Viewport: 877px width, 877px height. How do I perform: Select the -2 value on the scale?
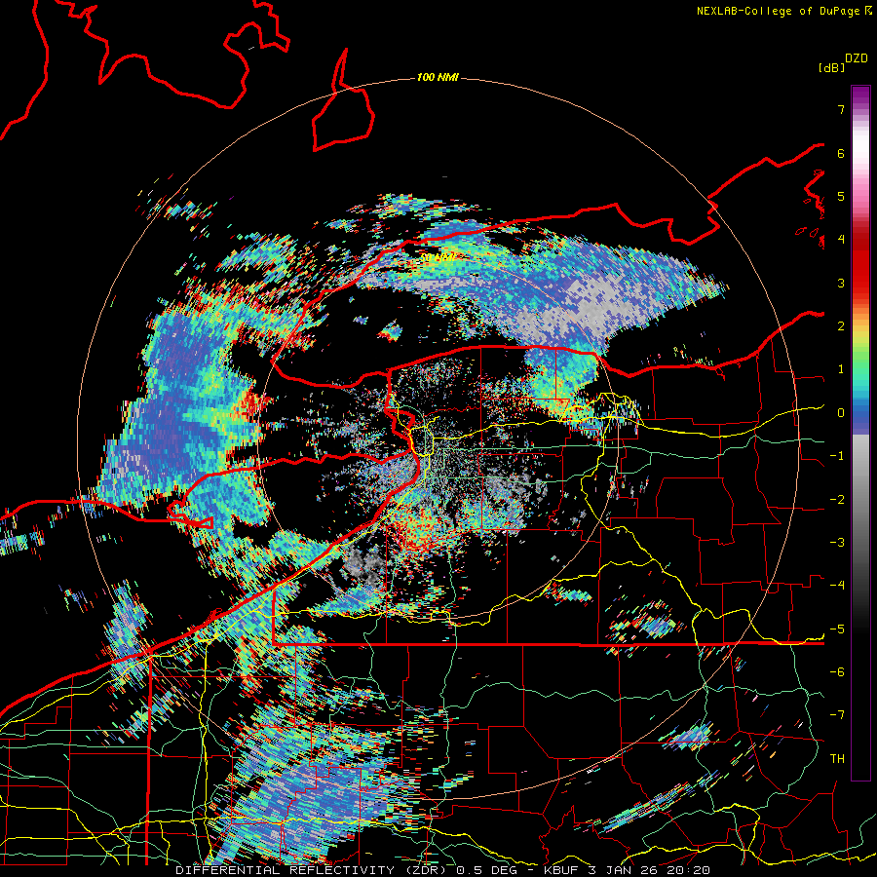(837, 500)
